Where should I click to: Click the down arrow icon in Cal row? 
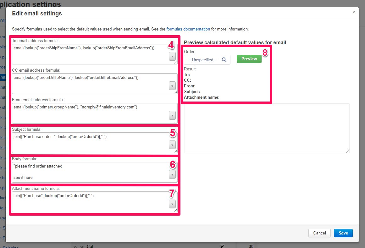point(82,247)
